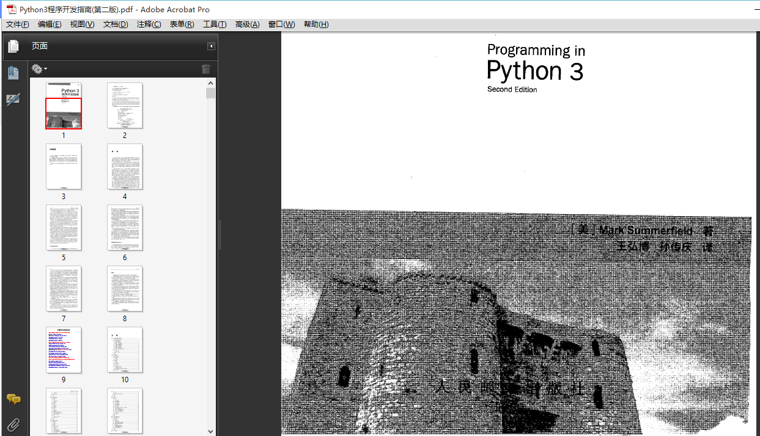Click the 'Programming in Python 3' title text

click(x=536, y=63)
